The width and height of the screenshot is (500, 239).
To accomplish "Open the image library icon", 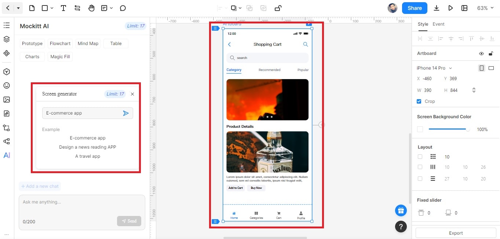I will [x=7, y=100].
